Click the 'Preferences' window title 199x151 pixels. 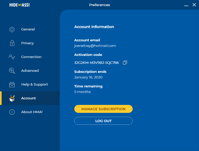click(99, 5)
